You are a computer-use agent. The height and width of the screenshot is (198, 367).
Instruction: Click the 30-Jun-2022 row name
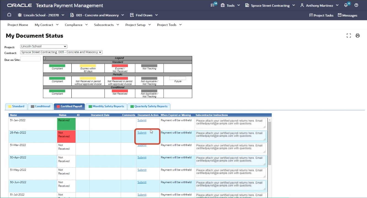click(18, 182)
